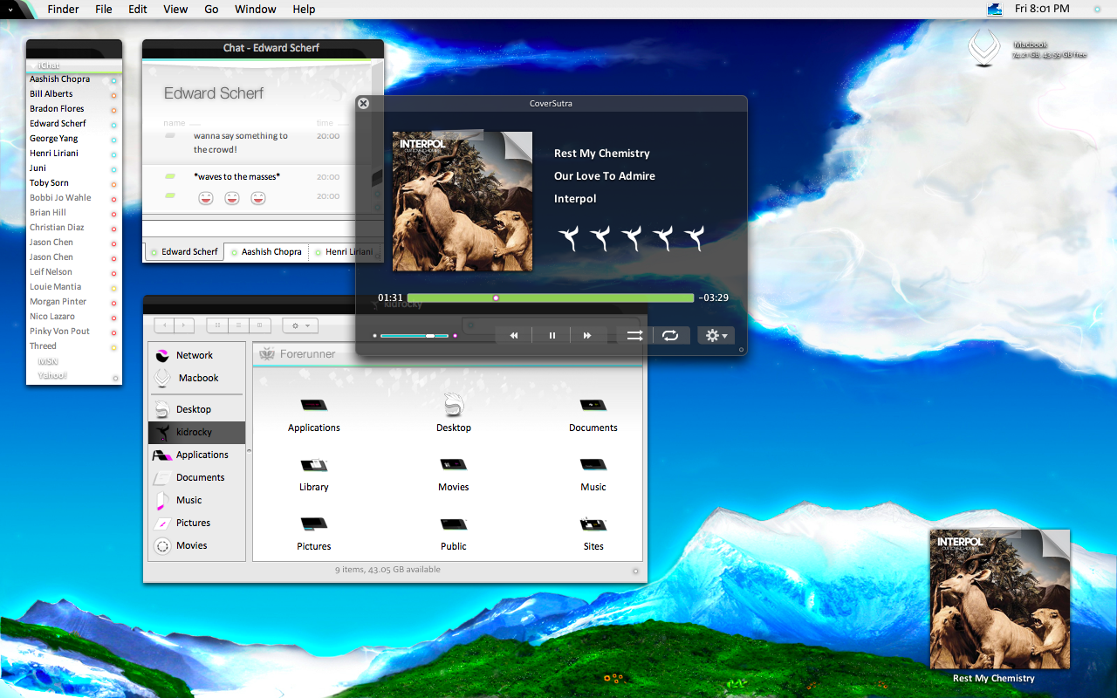
Task: Open the CoverSutra gear settings dropdown
Action: coord(716,335)
